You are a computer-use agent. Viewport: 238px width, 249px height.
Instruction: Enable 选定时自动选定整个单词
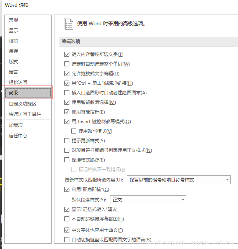coord(67,64)
